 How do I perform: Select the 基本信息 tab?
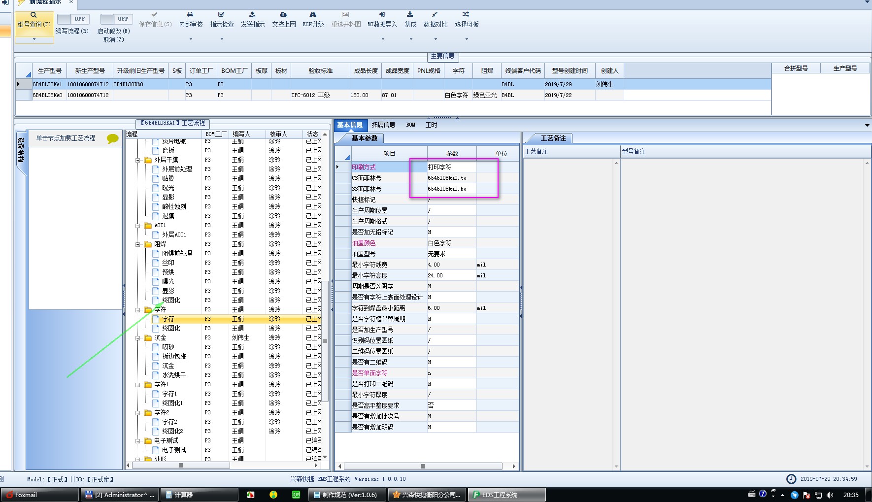350,125
